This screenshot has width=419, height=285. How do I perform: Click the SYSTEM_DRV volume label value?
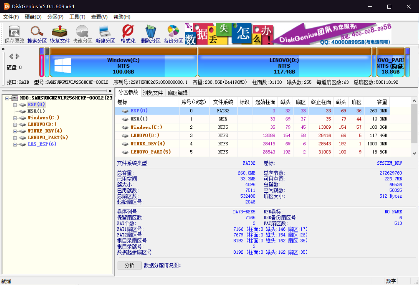pyautogui.click(x=390, y=163)
